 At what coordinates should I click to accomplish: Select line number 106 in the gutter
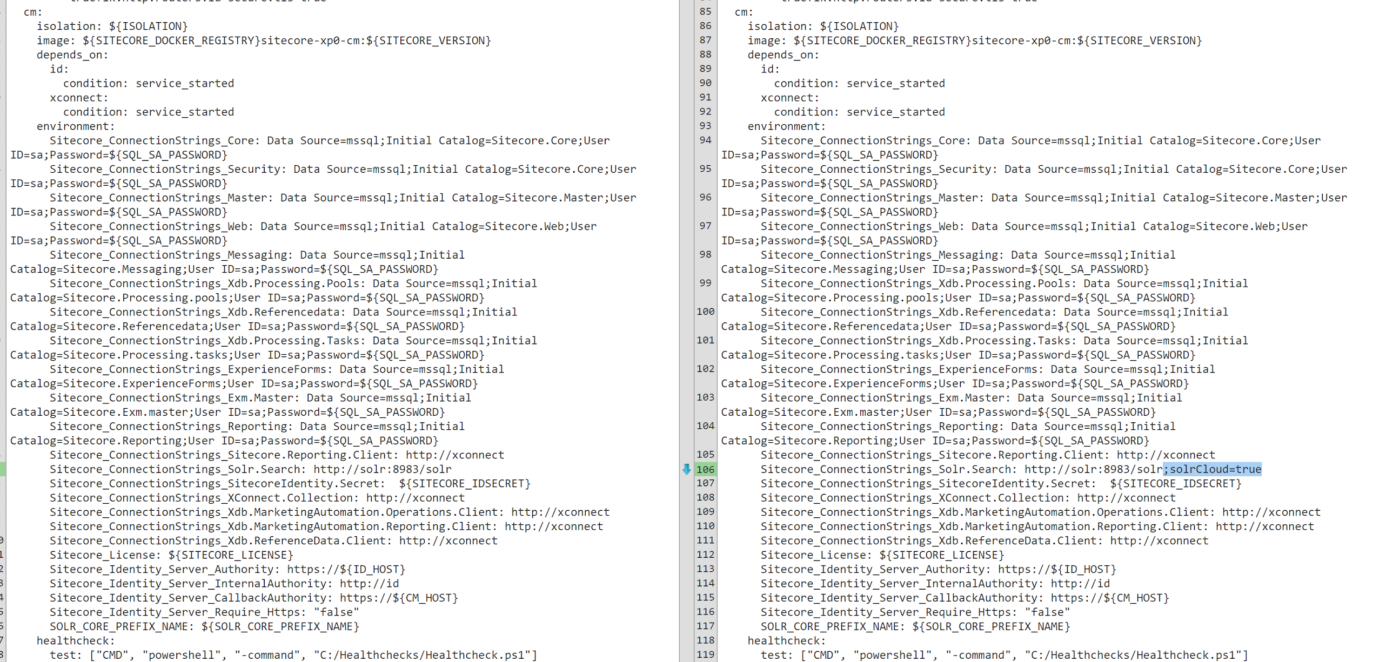click(705, 469)
